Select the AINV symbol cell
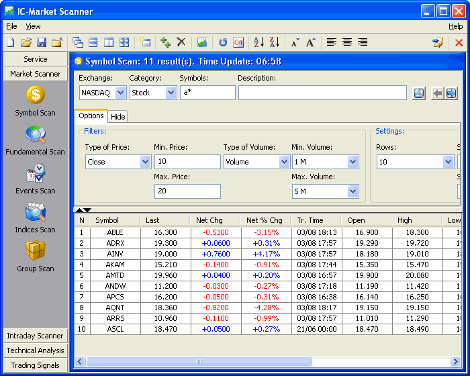Viewport: 470px width, 376px height. 115,254
